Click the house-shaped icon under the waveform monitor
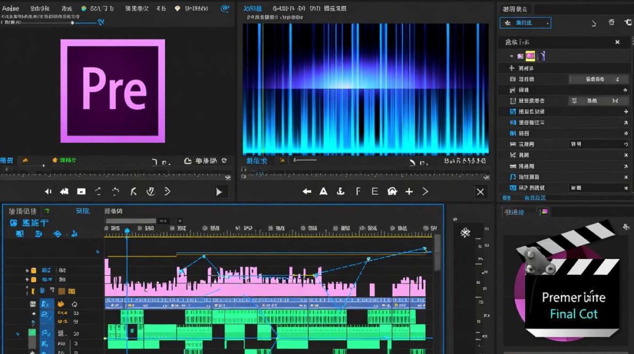634x354 pixels. click(392, 191)
